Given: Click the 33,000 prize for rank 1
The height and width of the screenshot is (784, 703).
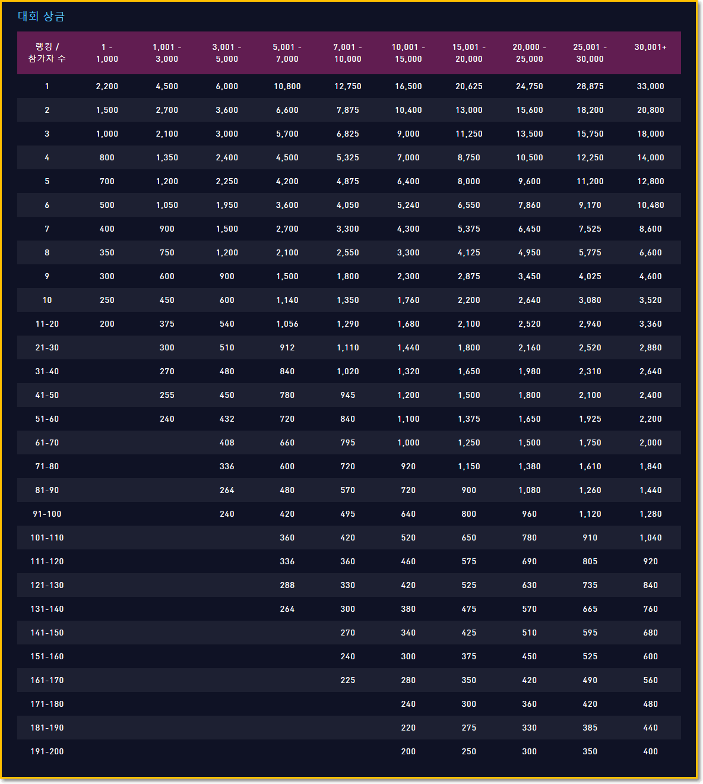Looking at the screenshot, I should pyautogui.click(x=650, y=87).
